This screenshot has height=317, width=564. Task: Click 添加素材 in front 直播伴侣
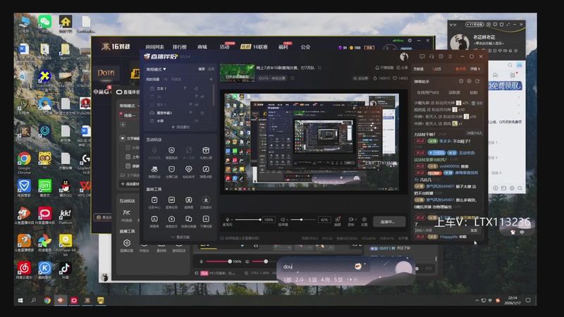tap(180, 127)
